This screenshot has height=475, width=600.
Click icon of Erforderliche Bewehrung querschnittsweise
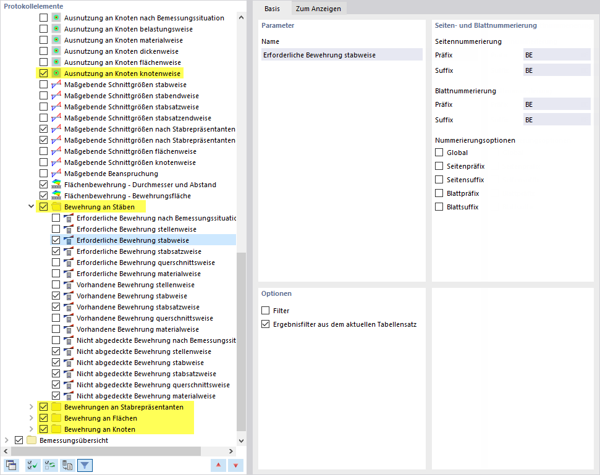69,263
